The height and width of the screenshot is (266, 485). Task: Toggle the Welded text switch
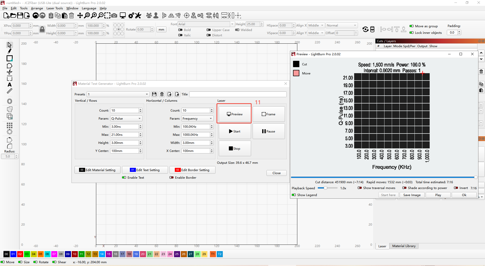pyautogui.click(x=237, y=30)
